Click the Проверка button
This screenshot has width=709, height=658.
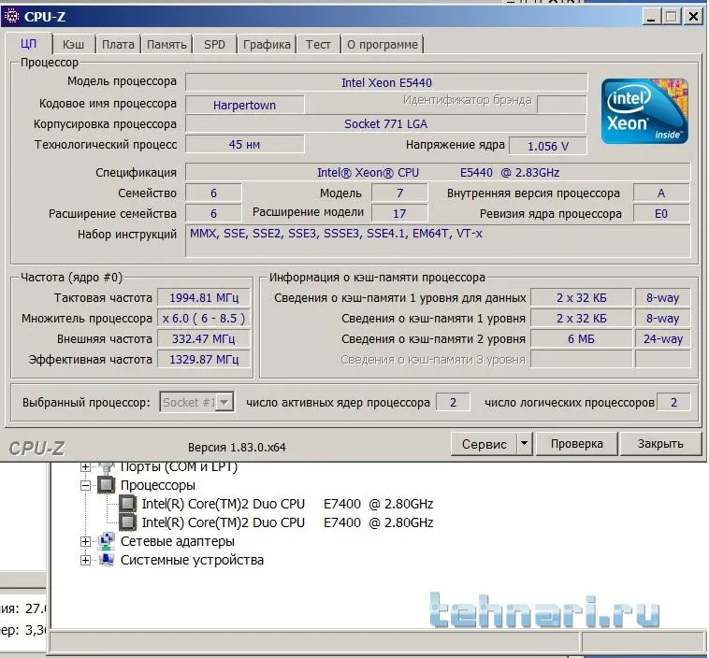click(x=576, y=444)
